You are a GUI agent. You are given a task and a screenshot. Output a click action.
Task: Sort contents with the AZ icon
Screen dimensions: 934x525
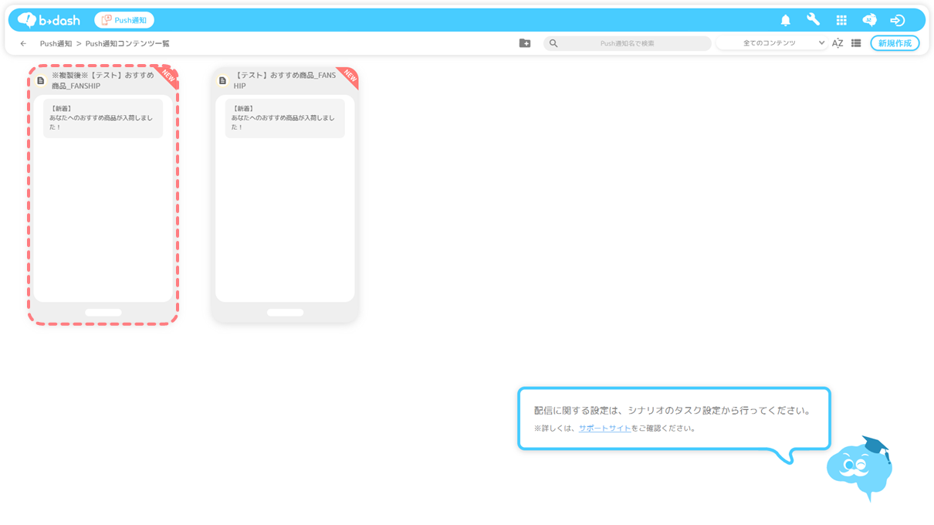pos(837,43)
